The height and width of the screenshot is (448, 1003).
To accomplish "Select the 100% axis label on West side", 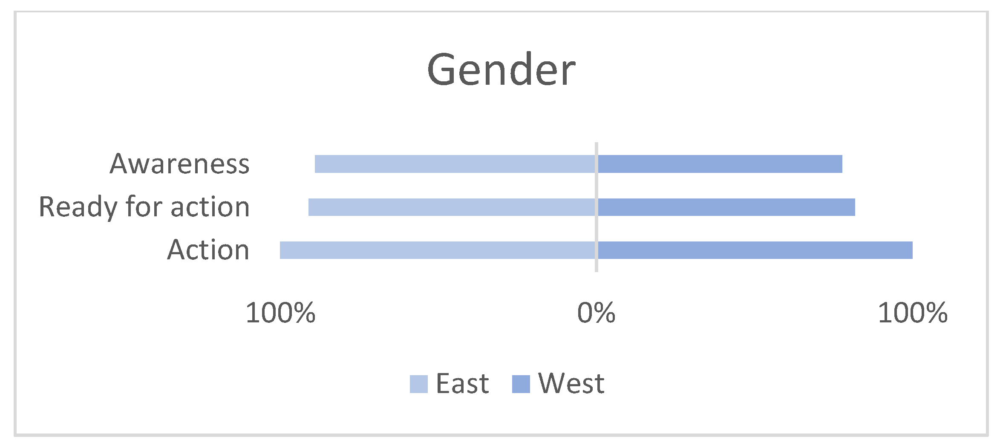I will (913, 313).
